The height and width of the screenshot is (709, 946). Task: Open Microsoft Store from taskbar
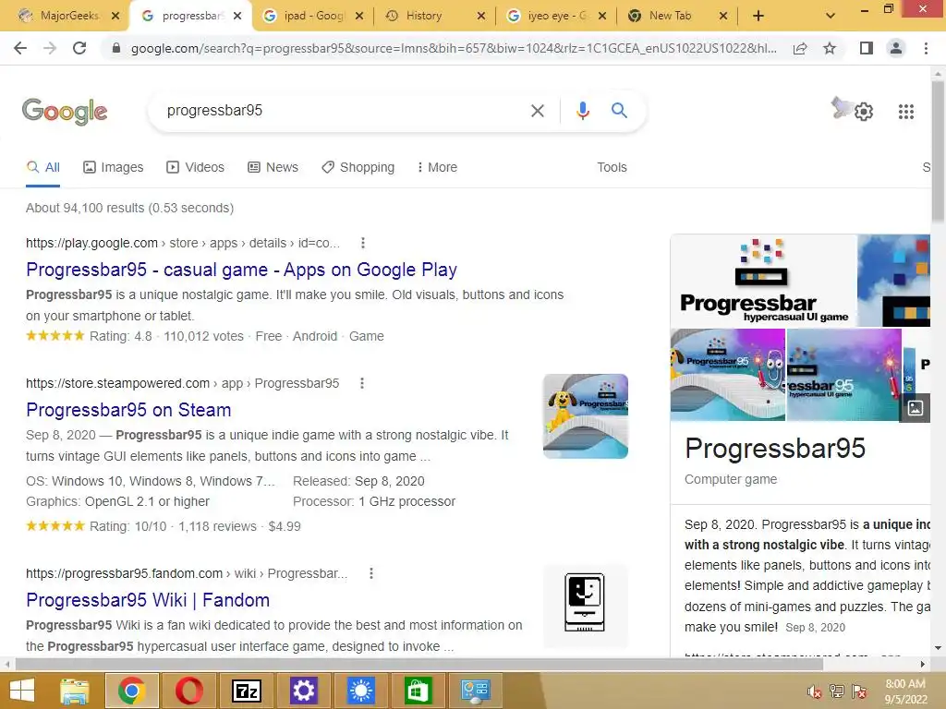418,691
